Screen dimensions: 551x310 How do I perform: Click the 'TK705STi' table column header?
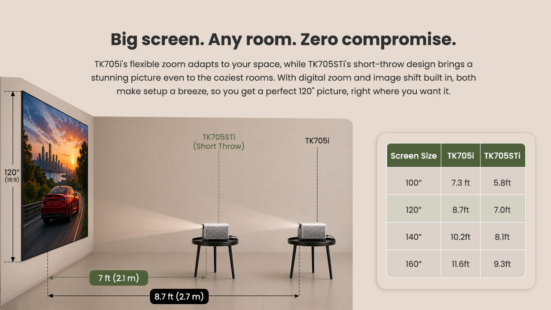[502, 156]
